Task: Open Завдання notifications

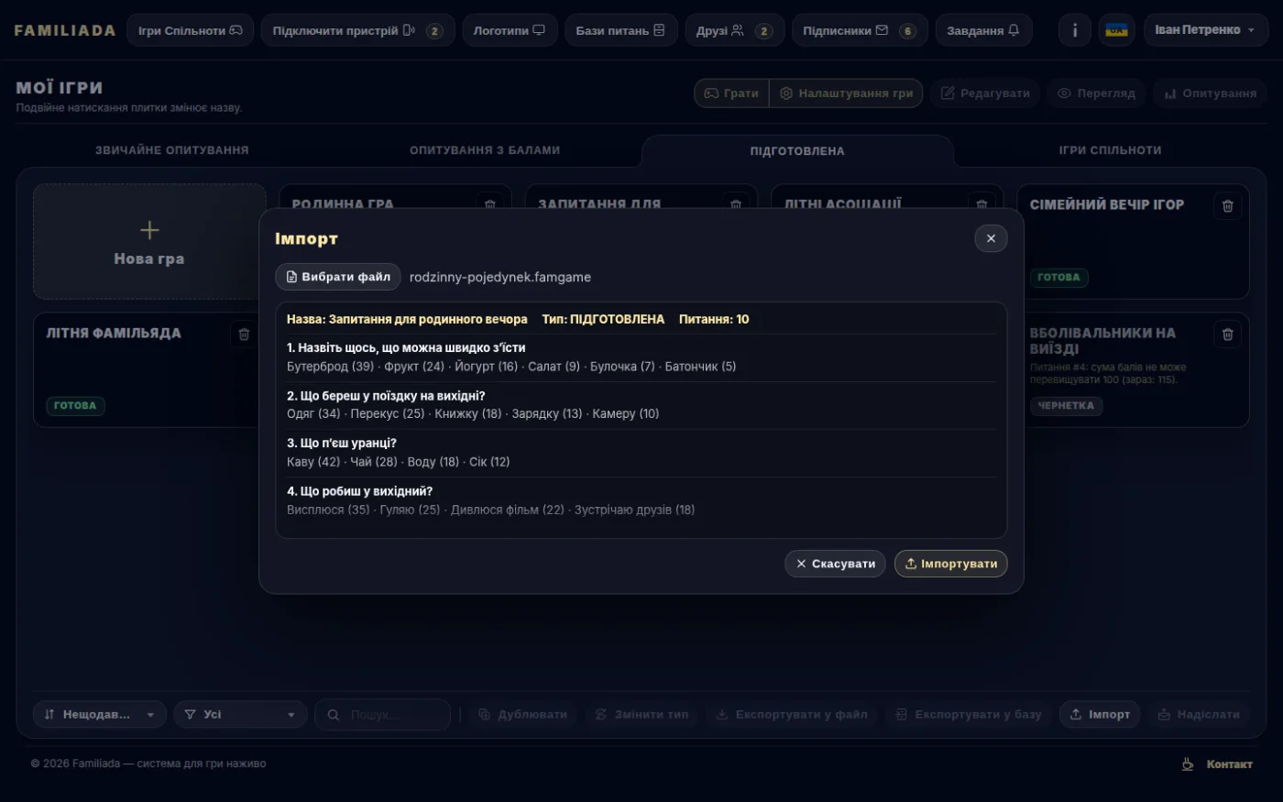Action: (983, 30)
